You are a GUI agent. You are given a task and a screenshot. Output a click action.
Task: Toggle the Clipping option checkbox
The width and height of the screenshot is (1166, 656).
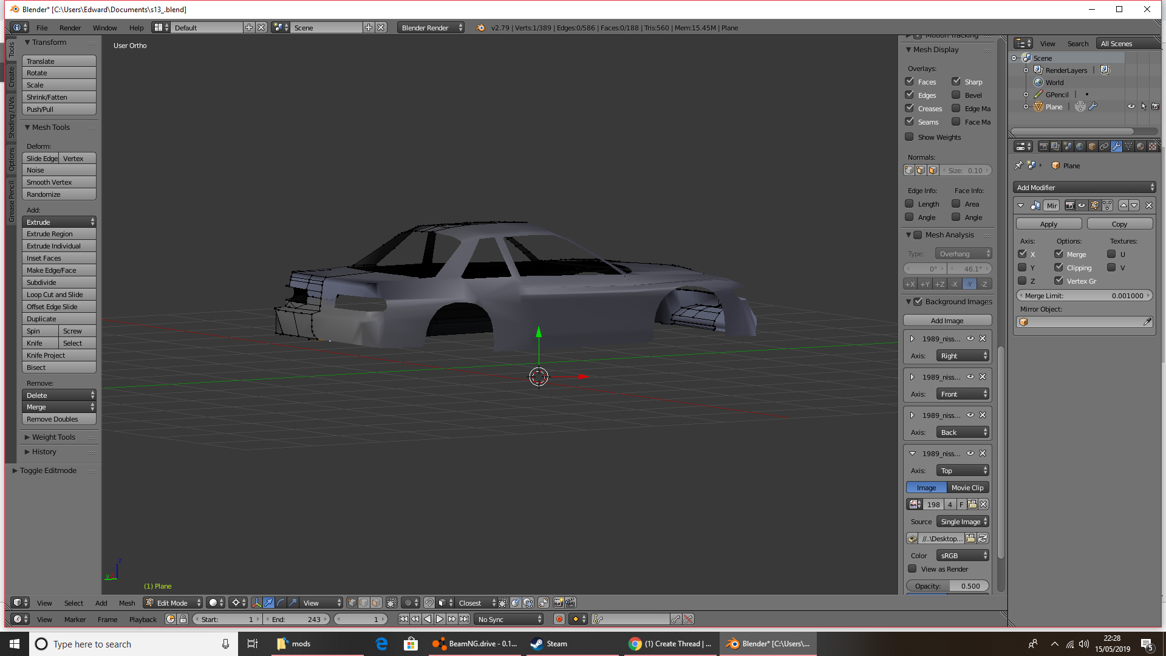pos(1059,267)
